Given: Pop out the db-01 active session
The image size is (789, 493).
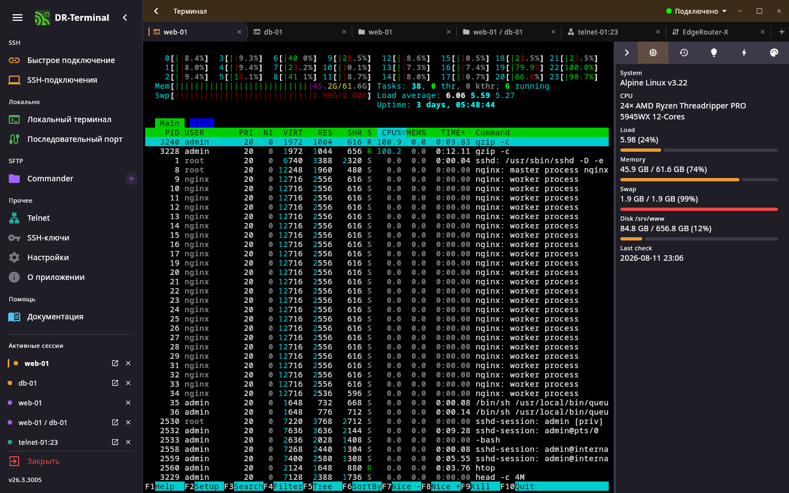Looking at the screenshot, I should 115,383.
